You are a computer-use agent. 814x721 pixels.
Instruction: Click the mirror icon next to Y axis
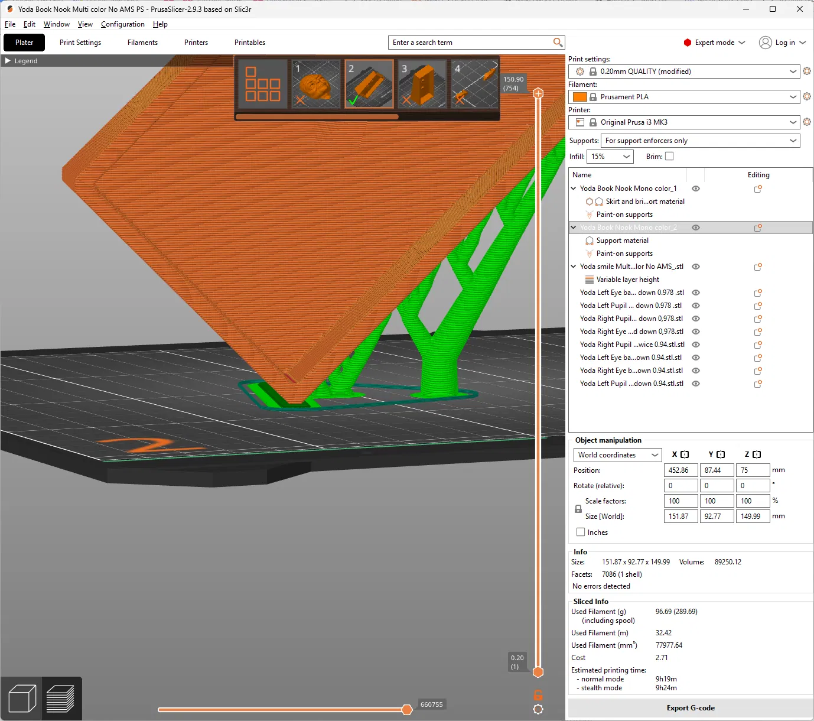(721, 454)
